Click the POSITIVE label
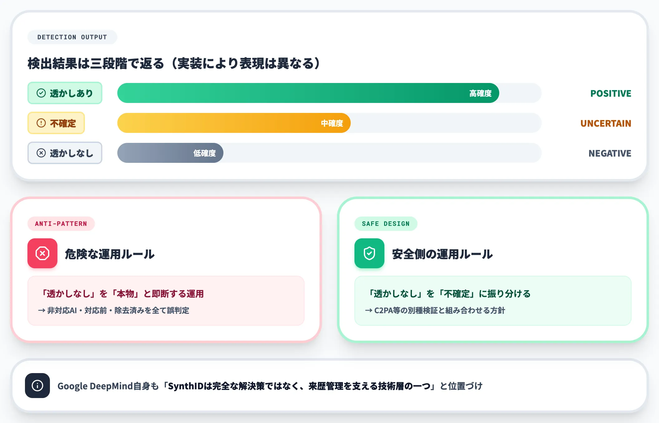Screen dimensions: 659x423 tap(611, 93)
